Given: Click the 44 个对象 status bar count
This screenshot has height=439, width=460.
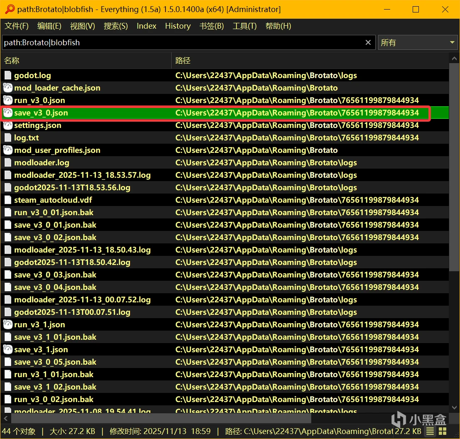Looking at the screenshot, I should click(18, 431).
